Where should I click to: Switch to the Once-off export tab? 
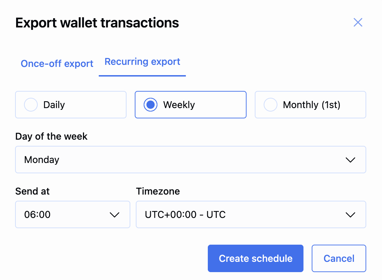57,64
